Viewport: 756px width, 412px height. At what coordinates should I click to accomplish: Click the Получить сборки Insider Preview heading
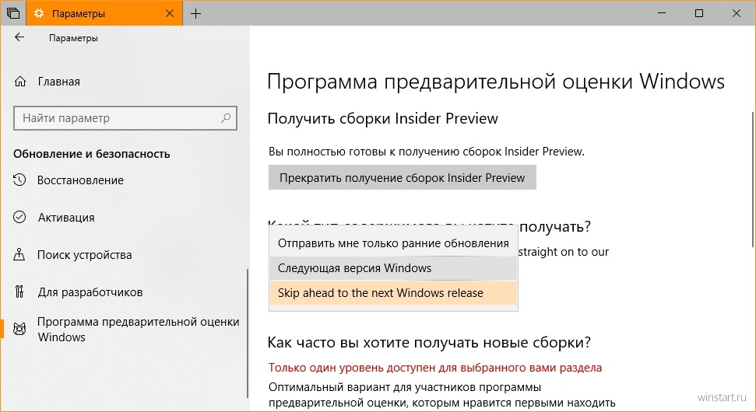[x=383, y=118]
